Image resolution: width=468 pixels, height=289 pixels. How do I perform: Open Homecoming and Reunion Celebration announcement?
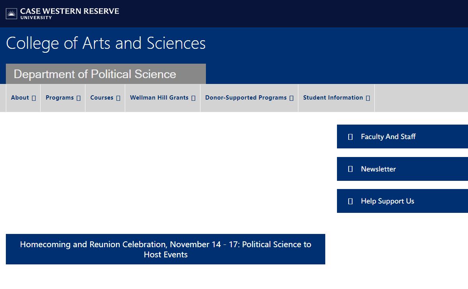[x=165, y=249]
